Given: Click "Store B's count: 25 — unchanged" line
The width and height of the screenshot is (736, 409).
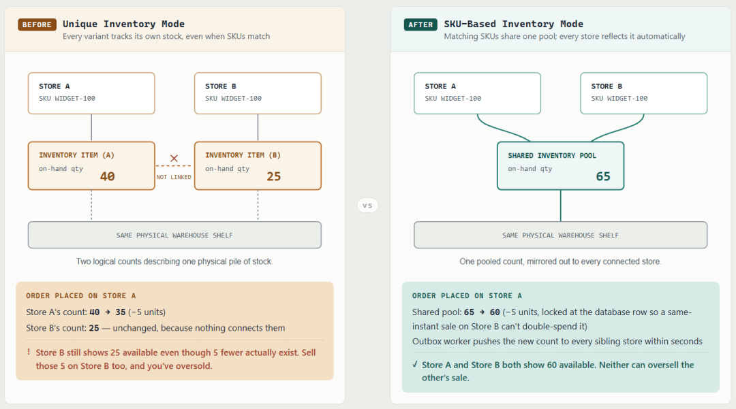Looking at the screenshot, I should (x=155, y=328).
